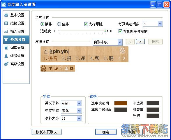Click the 中 language mode icon
The image size is (171, 140).
50,68
